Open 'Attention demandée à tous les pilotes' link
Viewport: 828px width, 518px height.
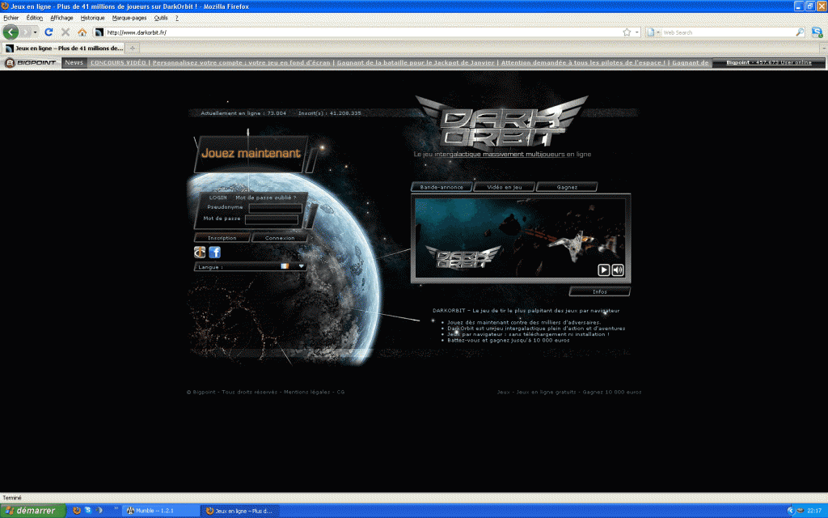click(583, 62)
